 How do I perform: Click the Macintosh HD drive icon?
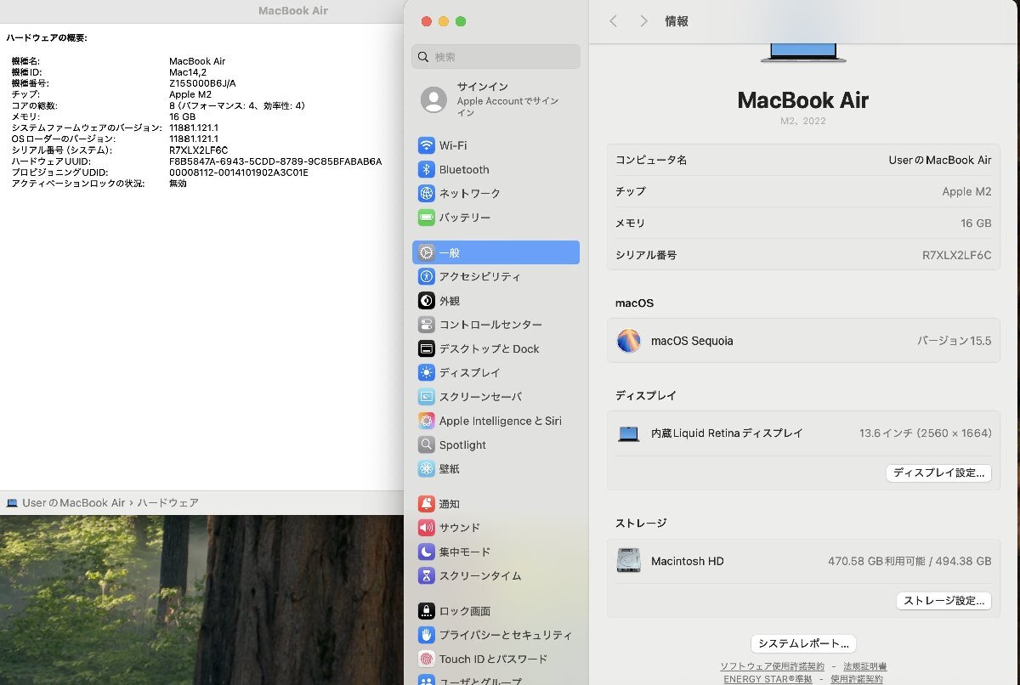pos(629,561)
